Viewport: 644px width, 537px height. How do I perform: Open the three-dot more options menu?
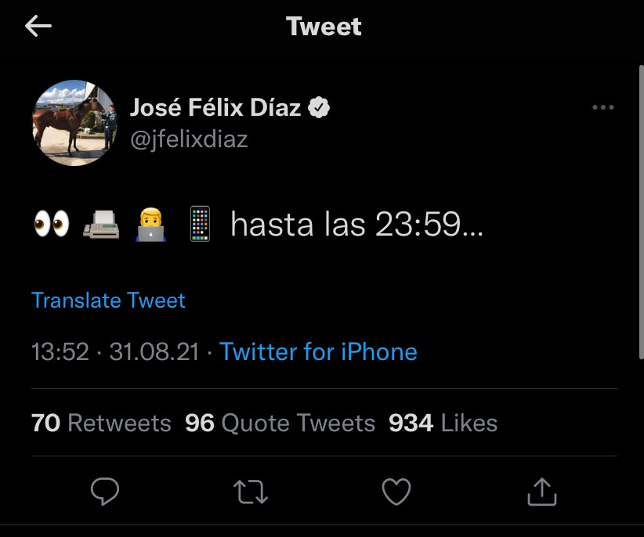tap(602, 108)
